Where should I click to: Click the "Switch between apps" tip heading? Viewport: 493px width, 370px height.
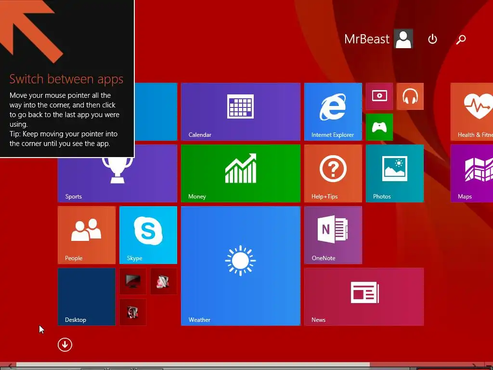(x=66, y=79)
